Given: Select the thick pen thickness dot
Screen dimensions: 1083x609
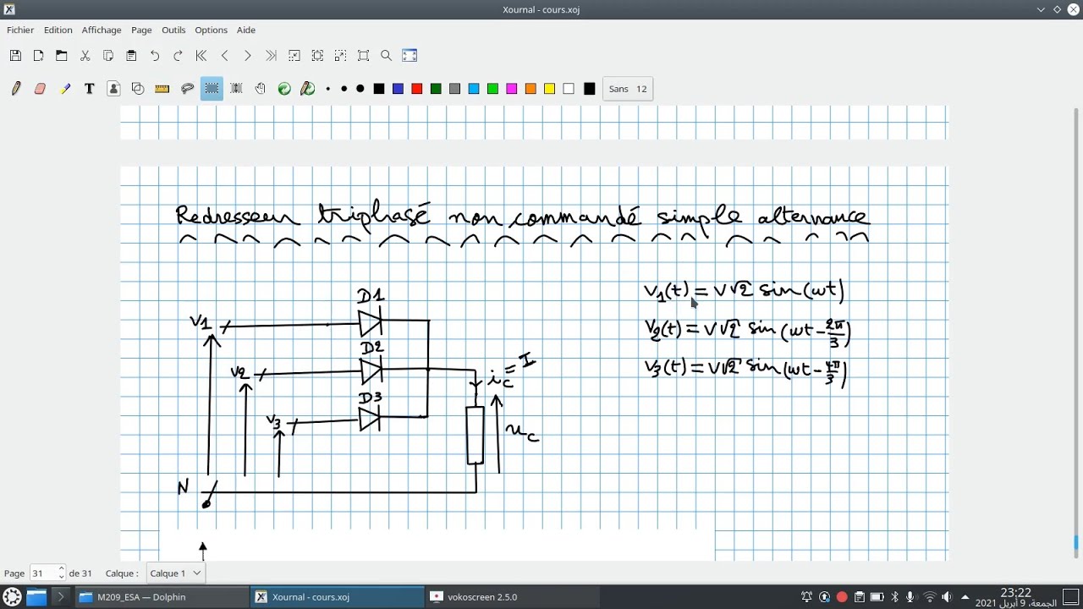Looking at the screenshot, I should click(x=360, y=89).
